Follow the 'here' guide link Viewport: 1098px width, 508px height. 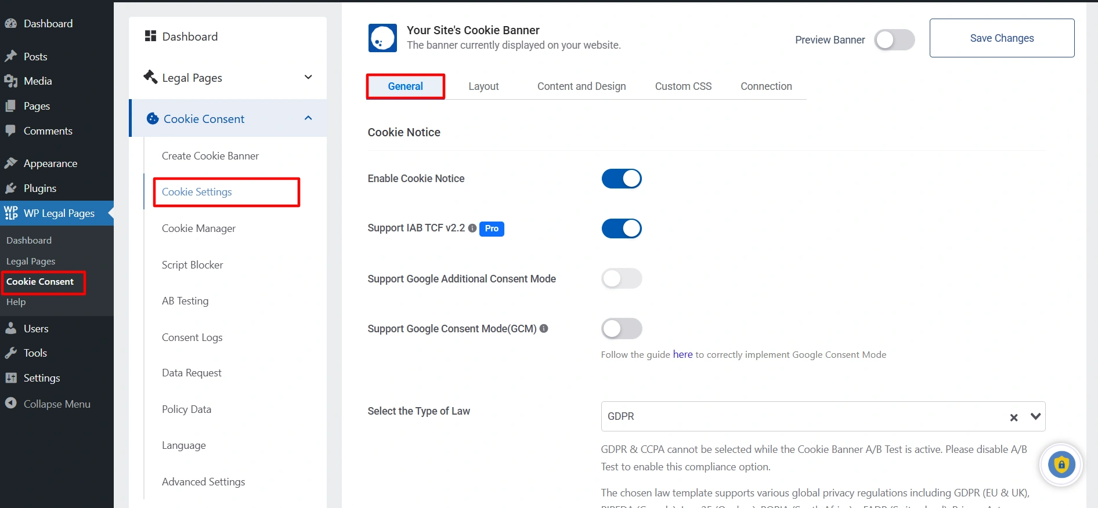682,354
